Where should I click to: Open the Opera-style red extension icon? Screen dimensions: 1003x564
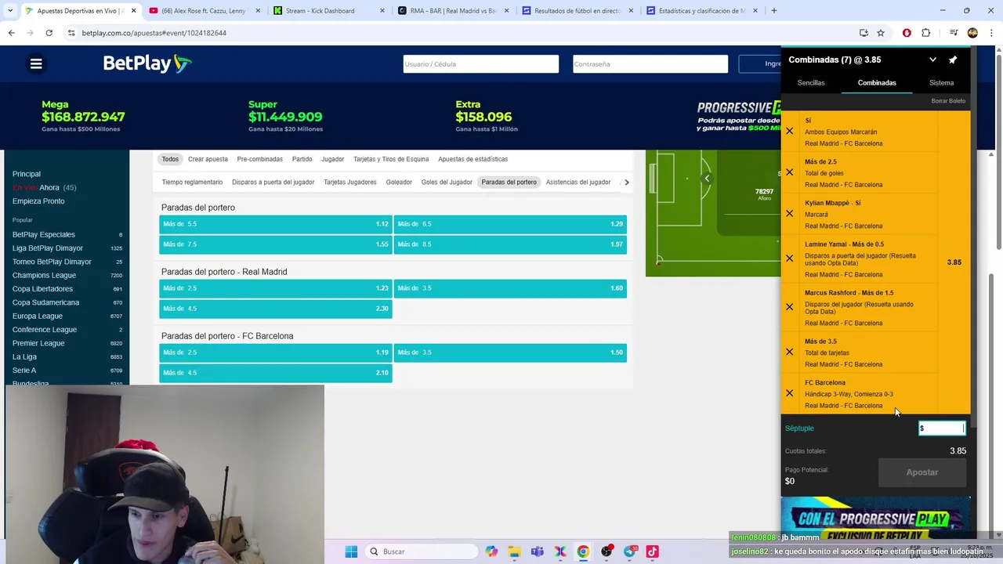[x=907, y=33]
